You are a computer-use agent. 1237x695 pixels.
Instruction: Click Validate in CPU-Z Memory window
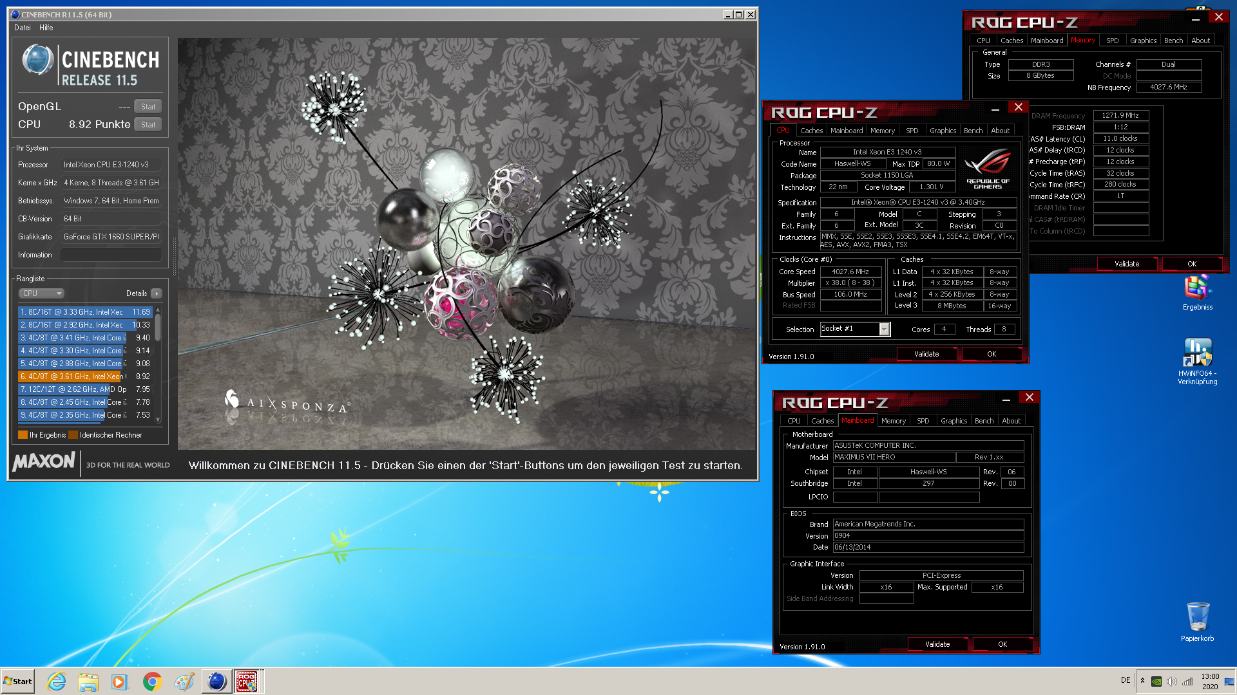[1127, 264]
